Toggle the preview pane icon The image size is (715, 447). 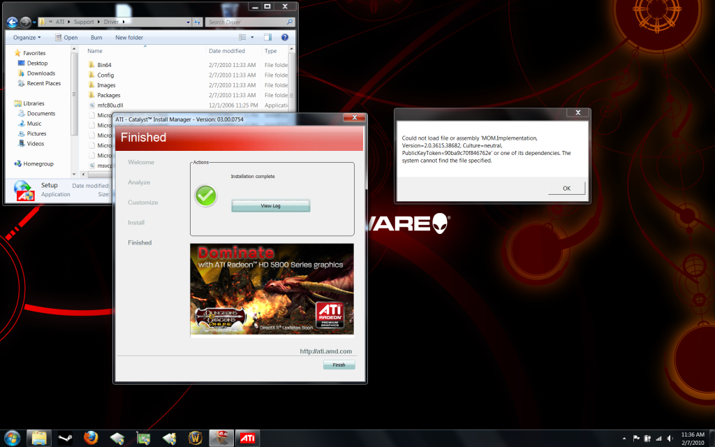[x=267, y=38]
